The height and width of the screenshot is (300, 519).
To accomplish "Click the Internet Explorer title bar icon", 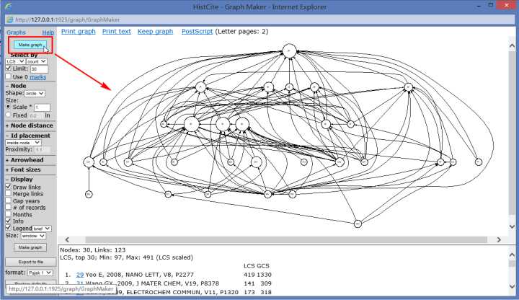I will (x=8, y=6).
